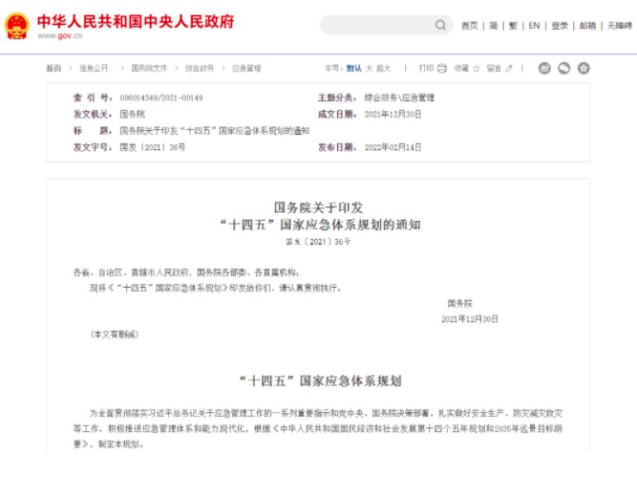637x477 pixels.
Task: Click the search magnifier icon
Action: pos(440,25)
